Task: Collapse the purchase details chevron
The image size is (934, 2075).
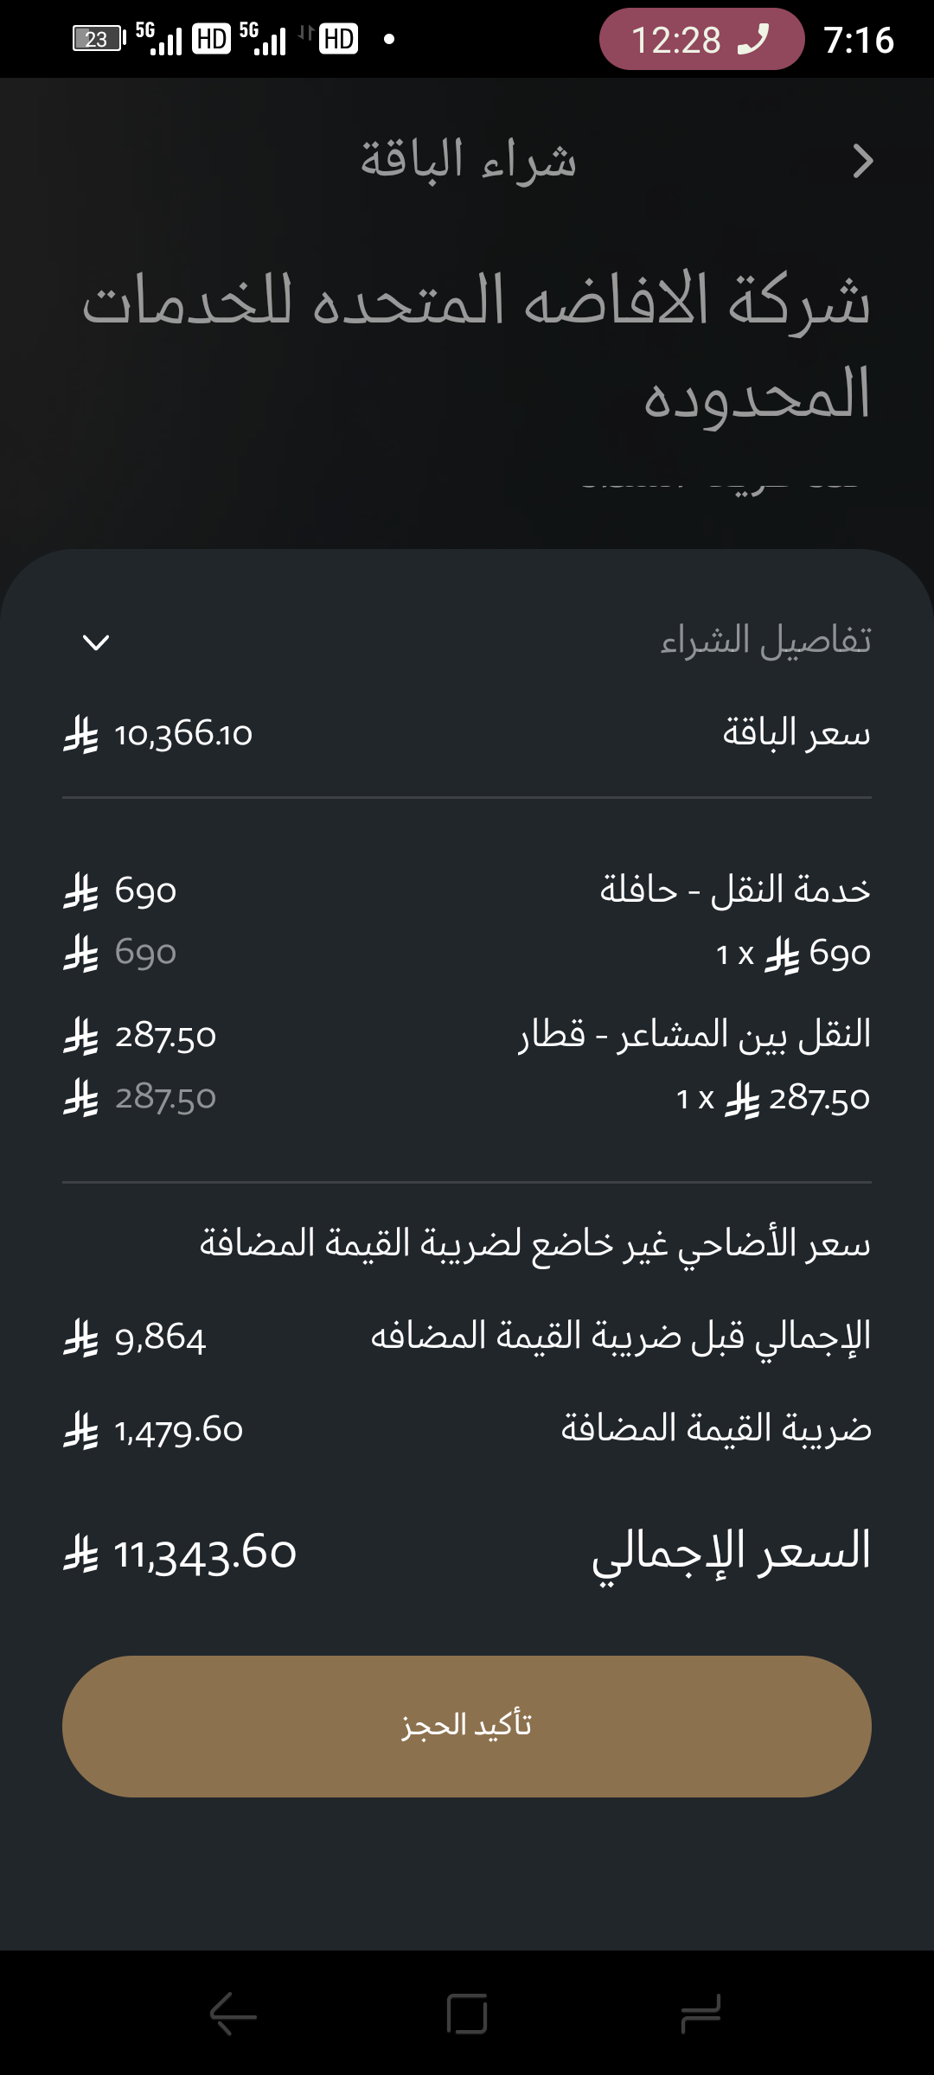Action: coord(96,642)
